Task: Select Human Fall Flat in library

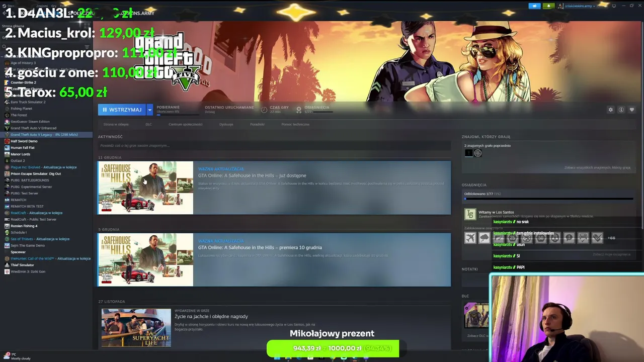Action: (23, 148)
